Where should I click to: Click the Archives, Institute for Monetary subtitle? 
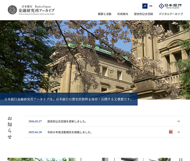[37, 14]
